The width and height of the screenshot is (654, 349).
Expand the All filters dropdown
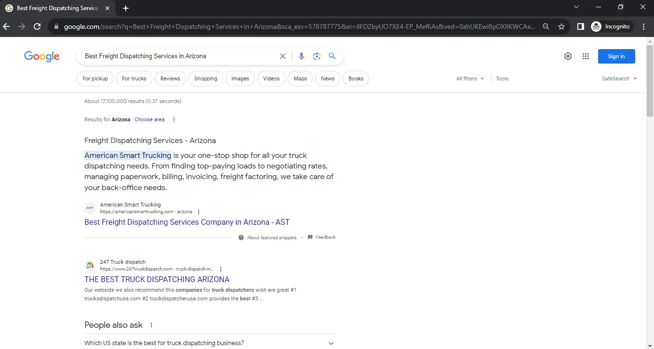[470, 78]
